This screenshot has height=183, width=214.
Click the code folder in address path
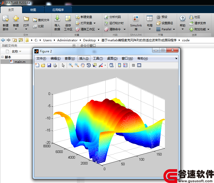point(186,40)
